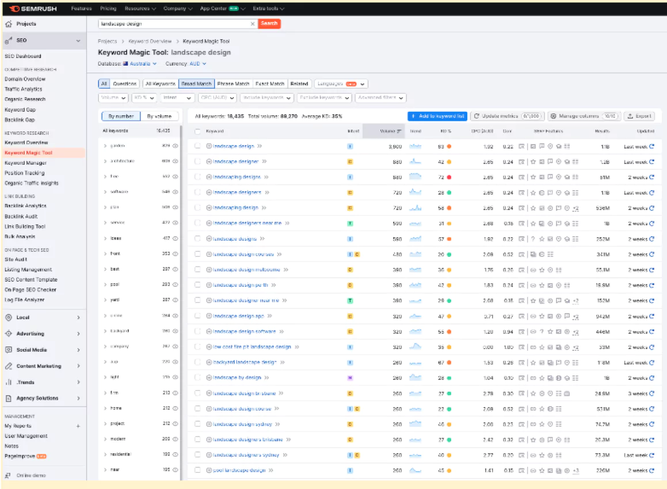Open Backlink Analytics in the sidebar

coord(25,206)
